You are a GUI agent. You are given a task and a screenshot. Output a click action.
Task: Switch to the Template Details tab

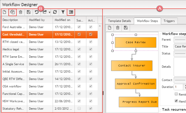click(119, 21)
